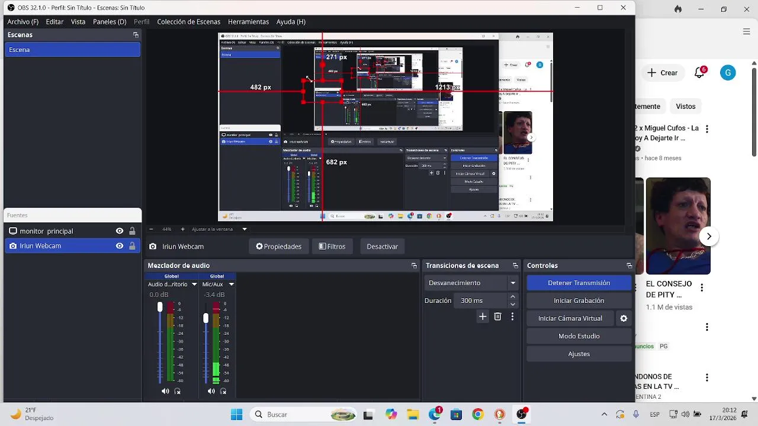Open virtual camera settings gear
The image size is (758, 426).
(x=624, y=318)
